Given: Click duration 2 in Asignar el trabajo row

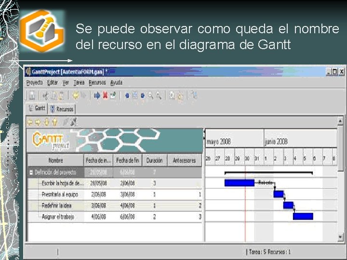Looking at the screenshot, I should (155, 217).
